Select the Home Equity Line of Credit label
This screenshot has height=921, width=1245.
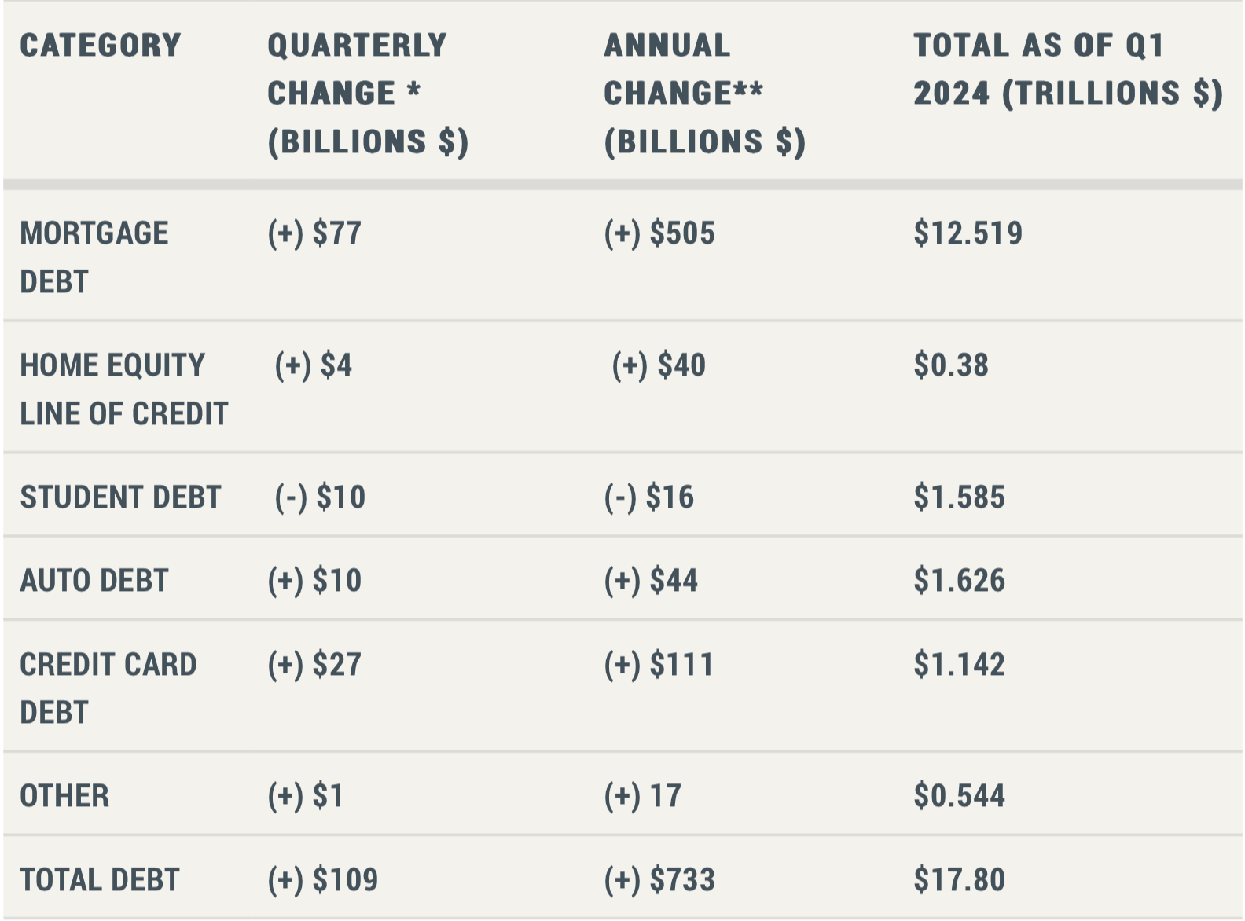click(123, 389)
